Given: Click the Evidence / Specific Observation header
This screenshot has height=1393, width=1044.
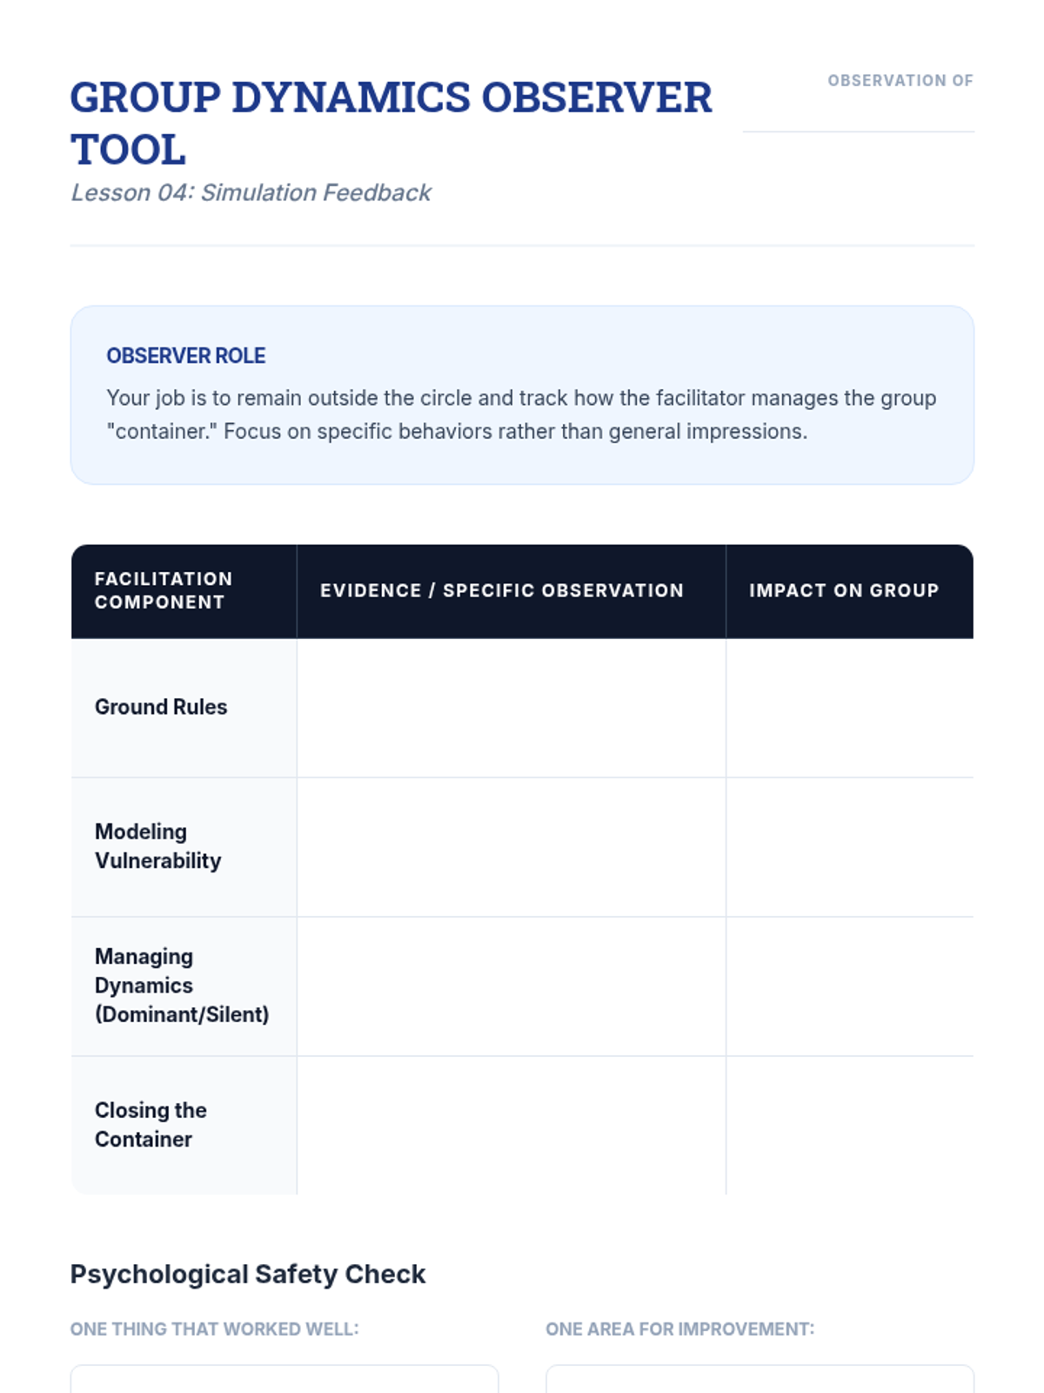Looking at the screenshot, I should point(502,590).
